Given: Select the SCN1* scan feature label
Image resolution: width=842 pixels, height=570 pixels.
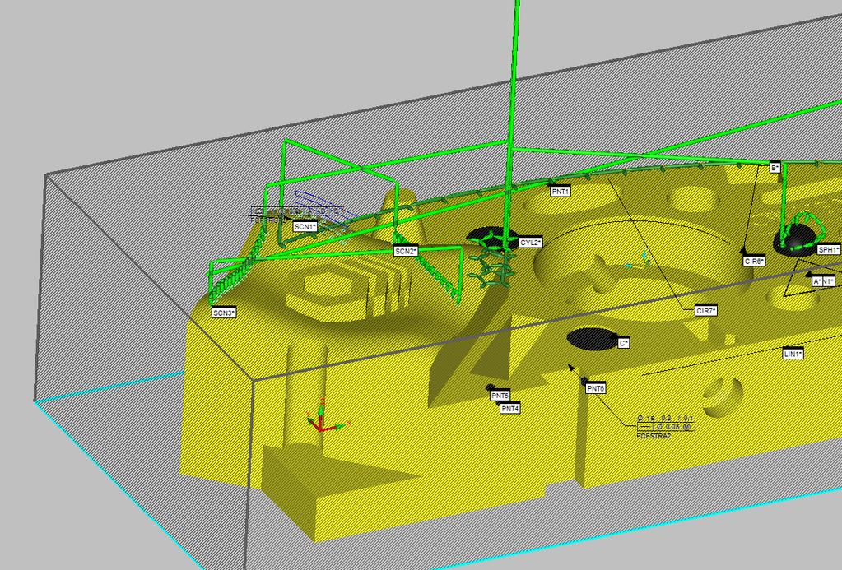Looking at the screenshot, I should tap(305, 226).
